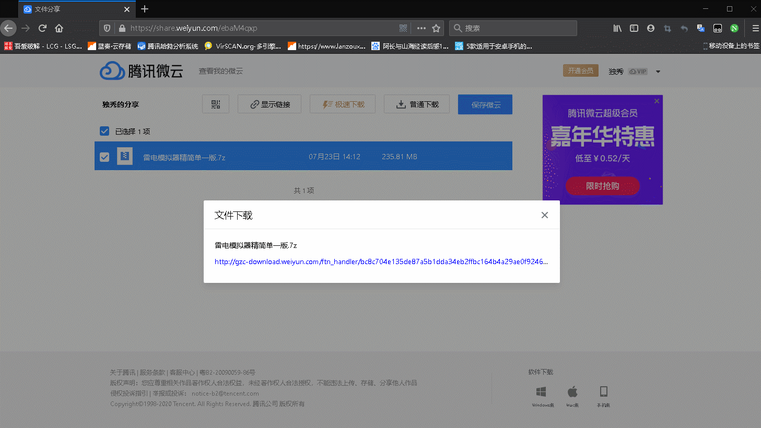Bookmark this page with star icon
Image resolution: width=761 pixels, height=428 pixels.
point(436,28)
